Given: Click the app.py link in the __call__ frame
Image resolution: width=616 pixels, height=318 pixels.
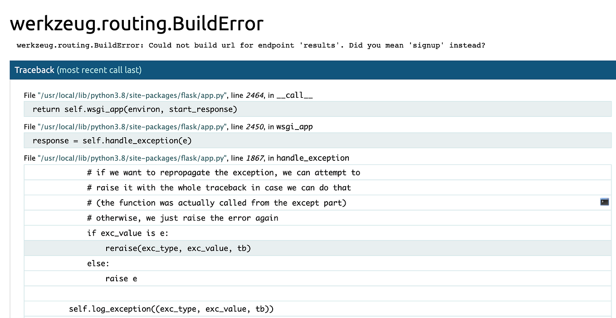Looking at the screenshot, I should coord(131,95).
